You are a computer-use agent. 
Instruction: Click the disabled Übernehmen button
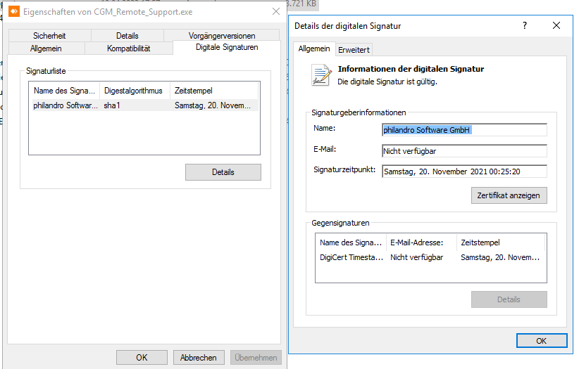coord(256,358)
